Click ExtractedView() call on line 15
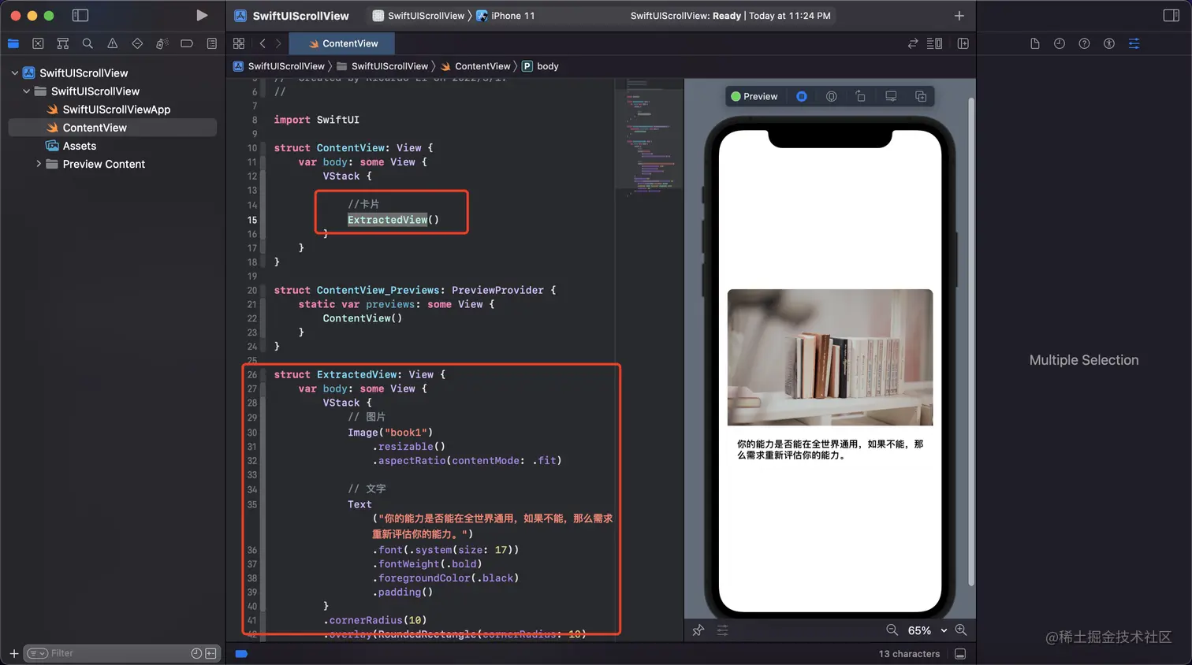This screenshot has width=1192, height=665. pyautogui.click(x=393, y=220)
